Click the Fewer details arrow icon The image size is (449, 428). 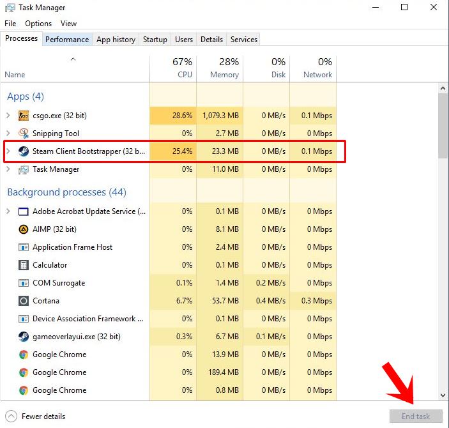pos(11,417)
